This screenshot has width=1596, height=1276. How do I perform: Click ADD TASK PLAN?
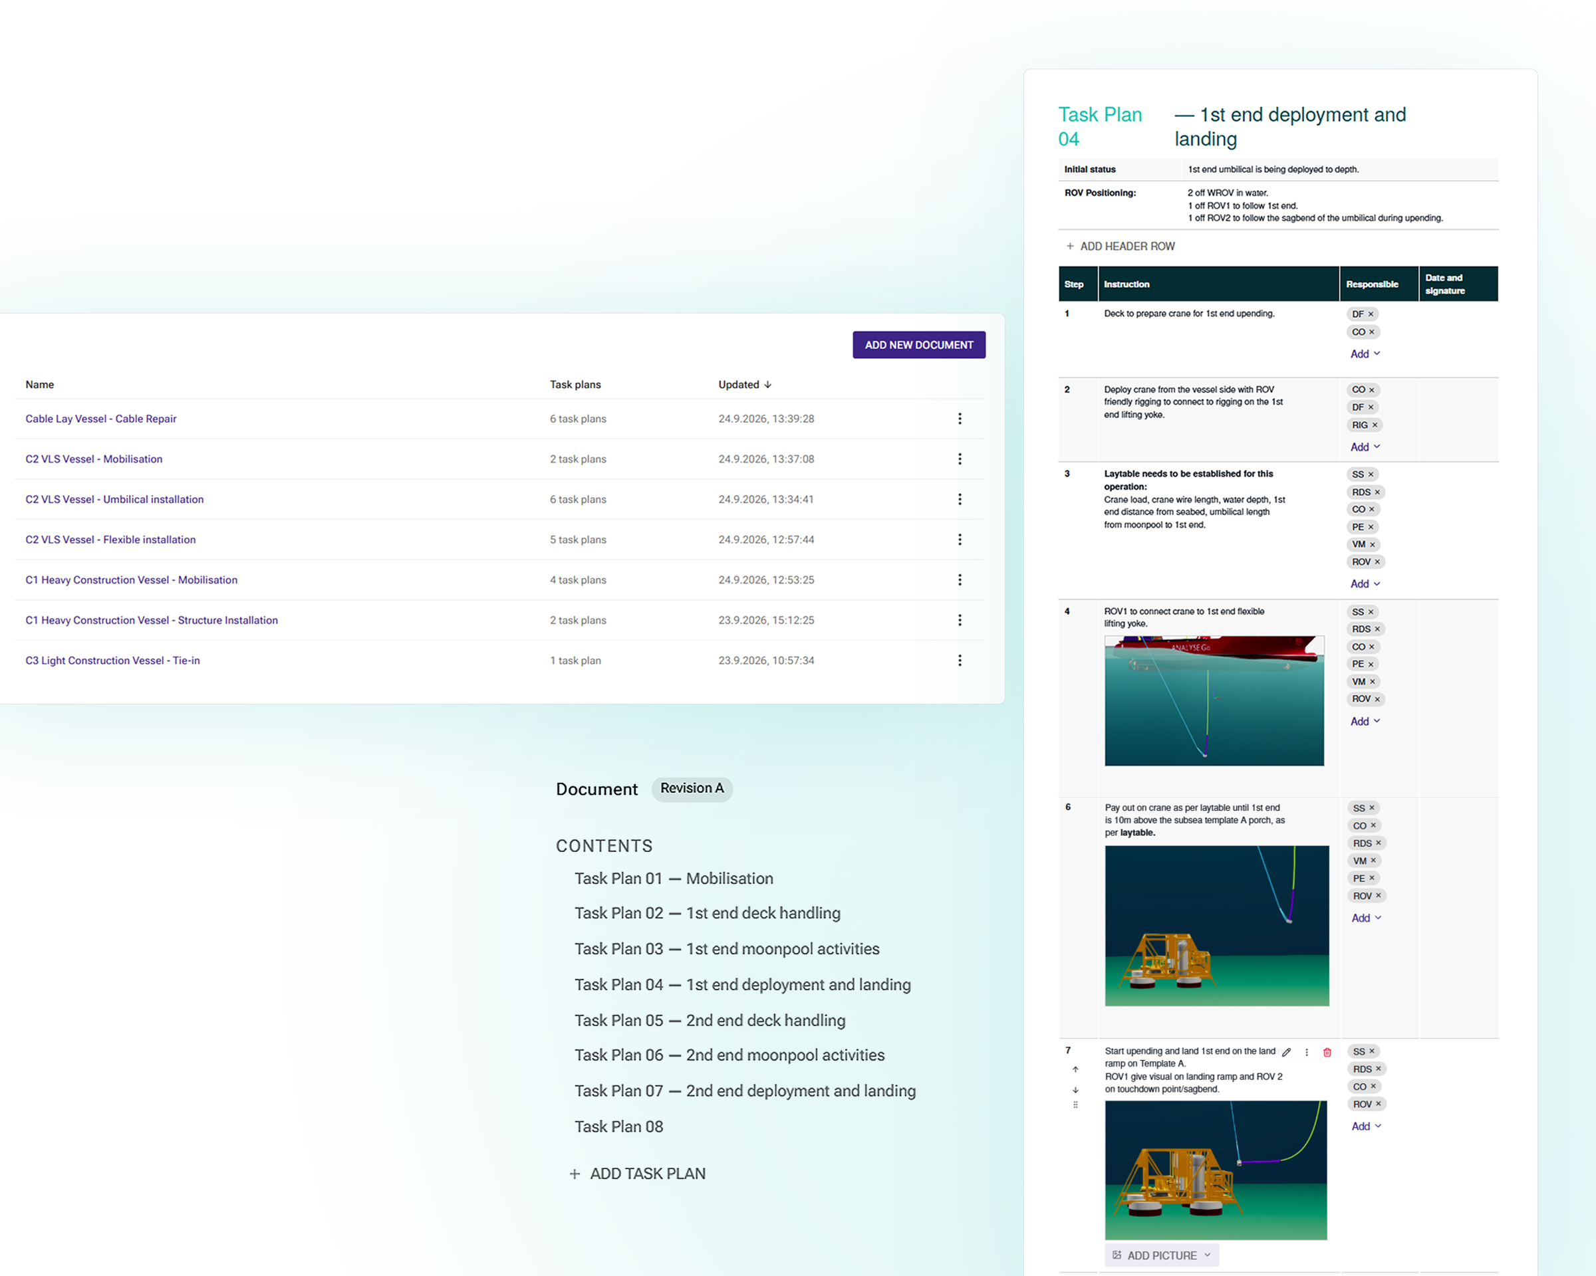(x=637, y=1174)
